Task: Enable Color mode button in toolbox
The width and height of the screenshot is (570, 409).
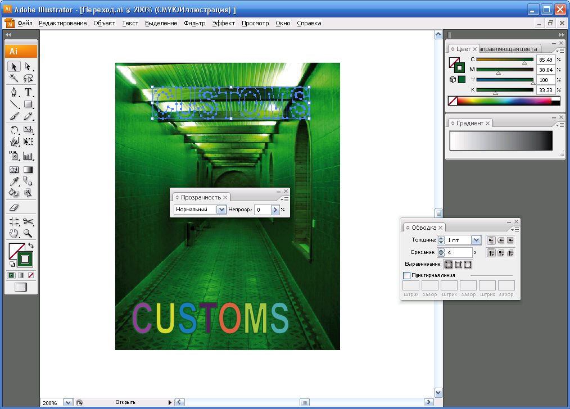Action: click(11, 275)
